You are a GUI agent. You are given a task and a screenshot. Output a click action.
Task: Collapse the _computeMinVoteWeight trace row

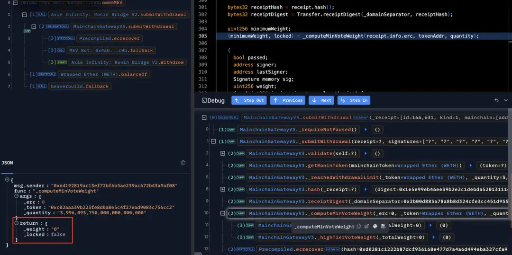pos(223,213)
